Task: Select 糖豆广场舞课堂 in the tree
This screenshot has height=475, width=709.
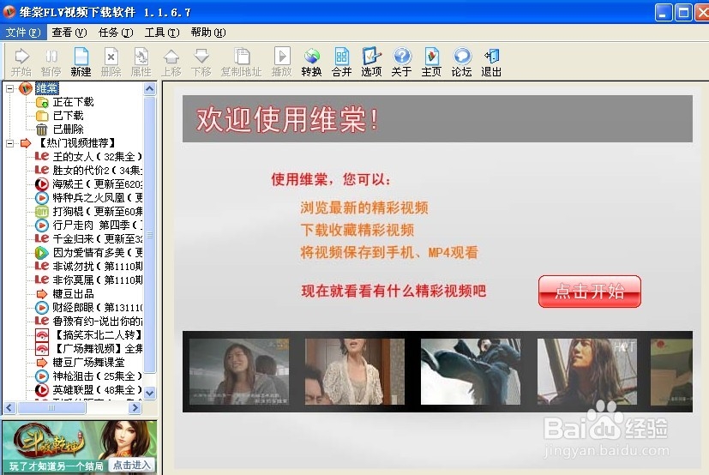Action: pyautogui.click(x=88, y=362)
